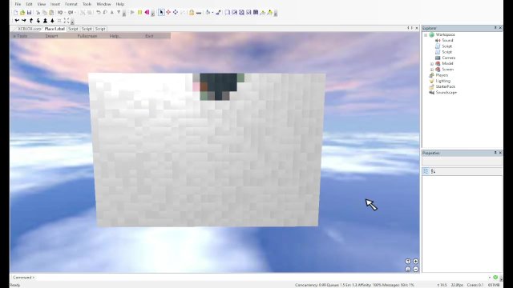Open the Tools menu
This screenshot has height=288, width=513.
[87, 4]
